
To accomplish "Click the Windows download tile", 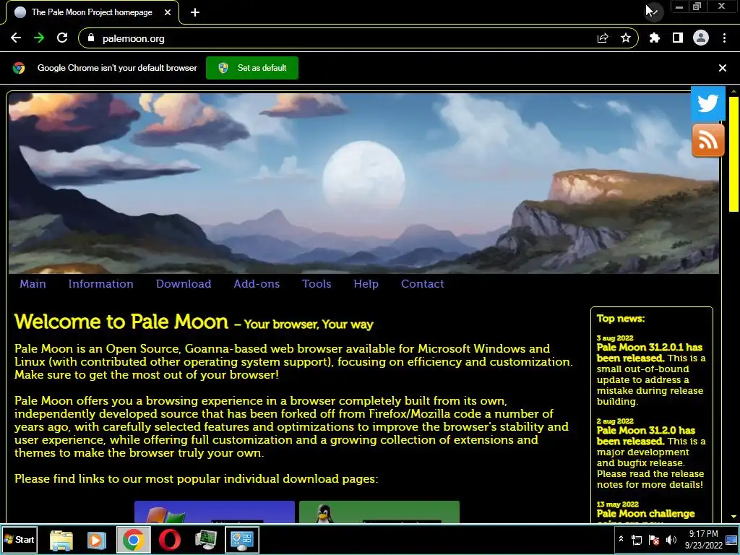I will (x=214, y=512).
